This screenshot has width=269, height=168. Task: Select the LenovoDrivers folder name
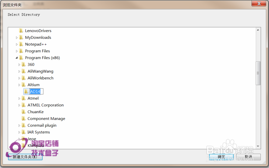(38, 31)
